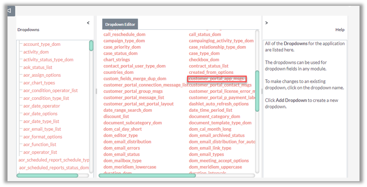Select aok_status_list tree item

pyautogui.click(x=38, y=67)
